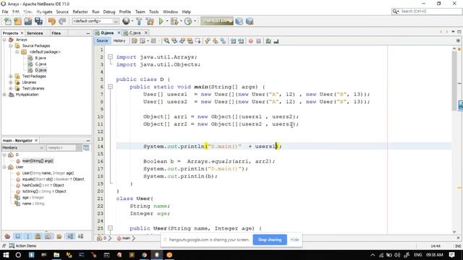Click the Shift Line Left icon
The height and width of the screenshot is (260, 463).
point(233,41)
